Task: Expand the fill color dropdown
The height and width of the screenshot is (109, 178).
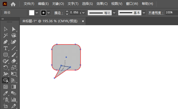Action: pos(37,13)
